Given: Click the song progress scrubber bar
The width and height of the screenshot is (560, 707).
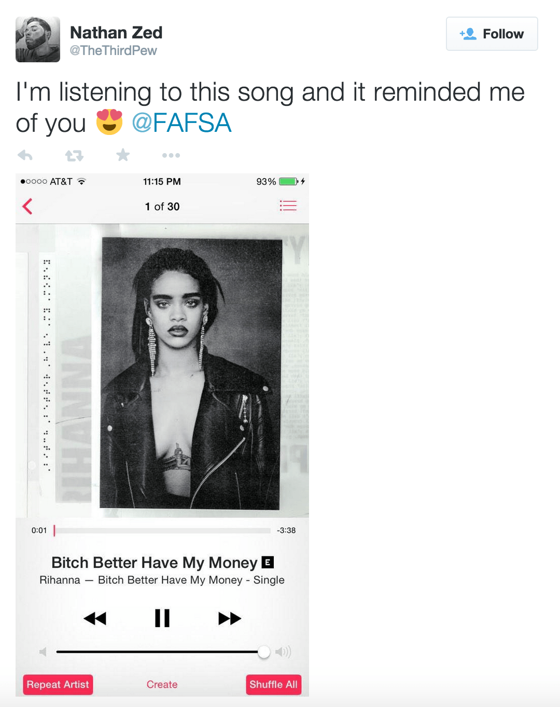Looking at the screenshot, I should (x=162, y=531).
